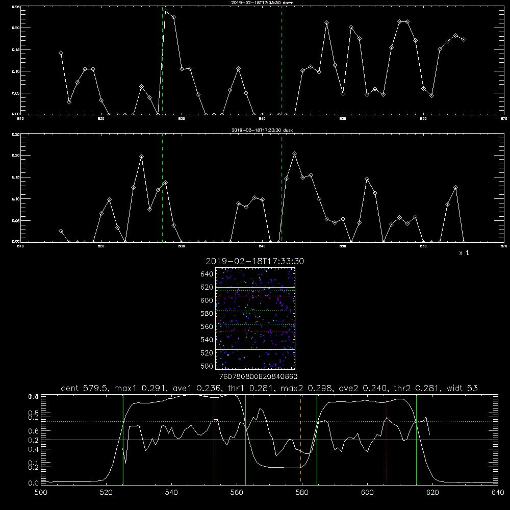Click the dusk plot's green dashed line near 828

coord(162,188)
